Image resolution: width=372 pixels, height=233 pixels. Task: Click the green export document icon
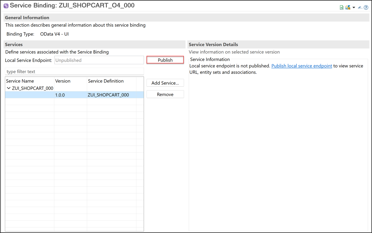(342, 7)
